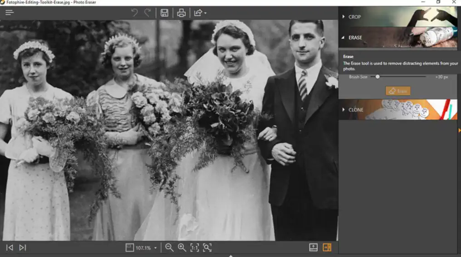The width and height of the screenshot is (461, 257).
Task: Adjust the Brush Size slider handle
Action: pos(378,77)
